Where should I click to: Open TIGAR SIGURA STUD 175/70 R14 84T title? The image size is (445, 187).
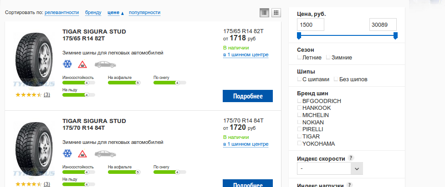coord(94,124)
